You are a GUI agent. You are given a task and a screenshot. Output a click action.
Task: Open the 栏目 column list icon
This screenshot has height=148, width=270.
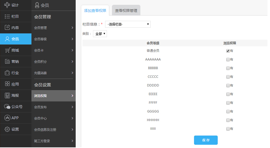tap(7, 16)
